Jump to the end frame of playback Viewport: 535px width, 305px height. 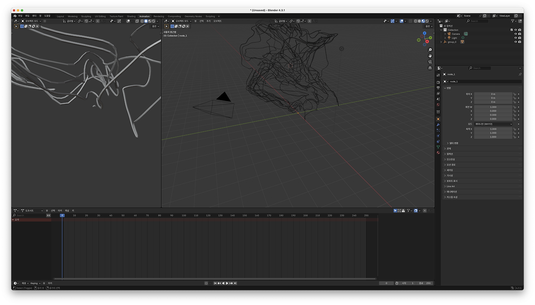click(235, 283)
